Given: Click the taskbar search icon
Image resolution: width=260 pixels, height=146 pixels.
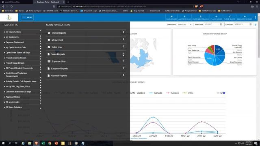Looking at the screenshot, I should (10, 143).
